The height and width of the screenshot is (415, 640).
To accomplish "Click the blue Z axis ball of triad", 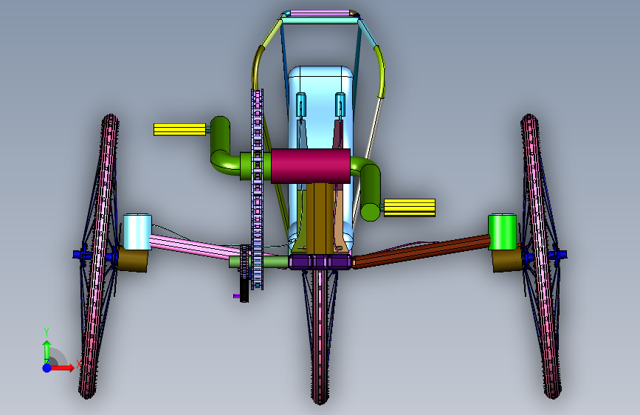I will 47,368.
